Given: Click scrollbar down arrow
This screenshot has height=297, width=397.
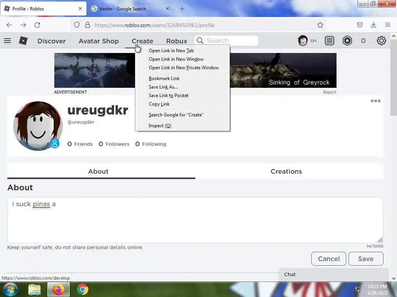Looking at the screenshot, I should [x=394, y=278].
